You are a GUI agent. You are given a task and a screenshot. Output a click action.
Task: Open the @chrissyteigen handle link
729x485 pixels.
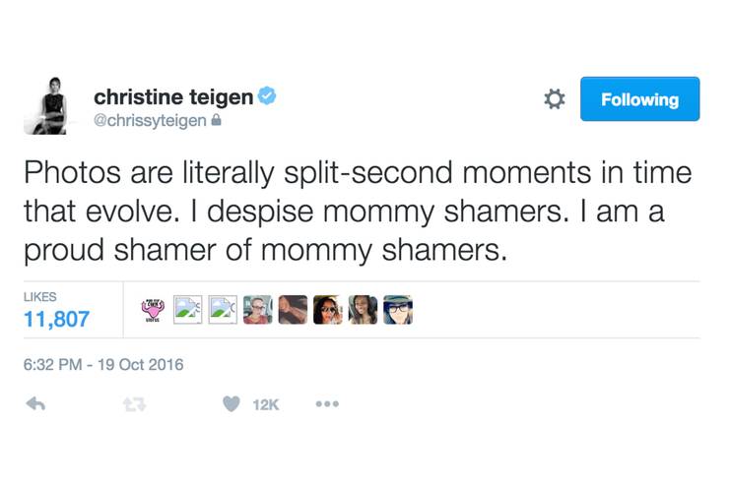point(150,121)
